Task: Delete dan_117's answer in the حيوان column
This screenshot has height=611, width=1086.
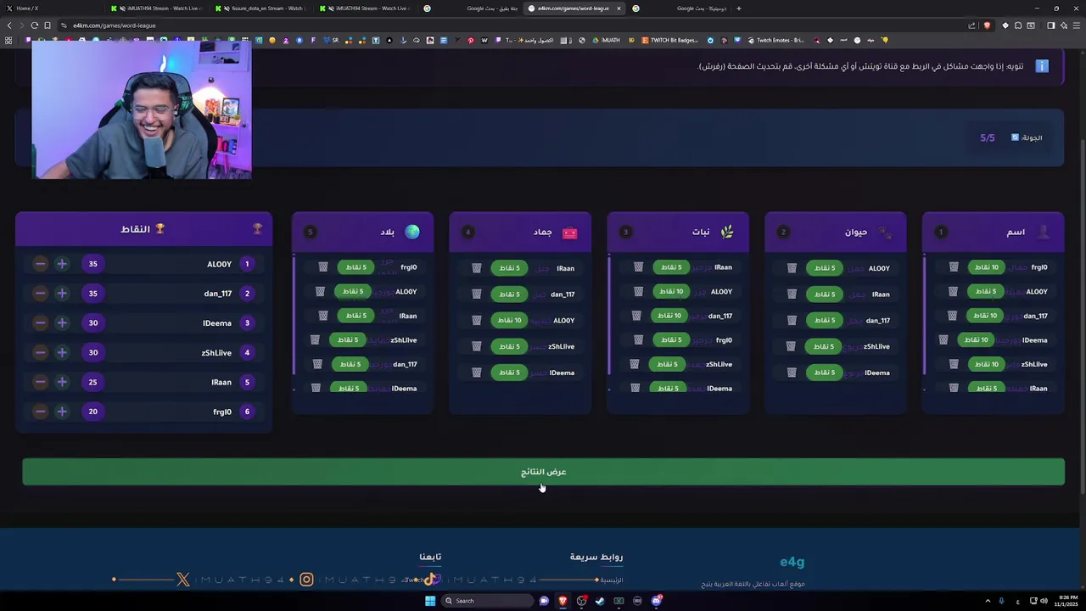Action: [792, 321]
